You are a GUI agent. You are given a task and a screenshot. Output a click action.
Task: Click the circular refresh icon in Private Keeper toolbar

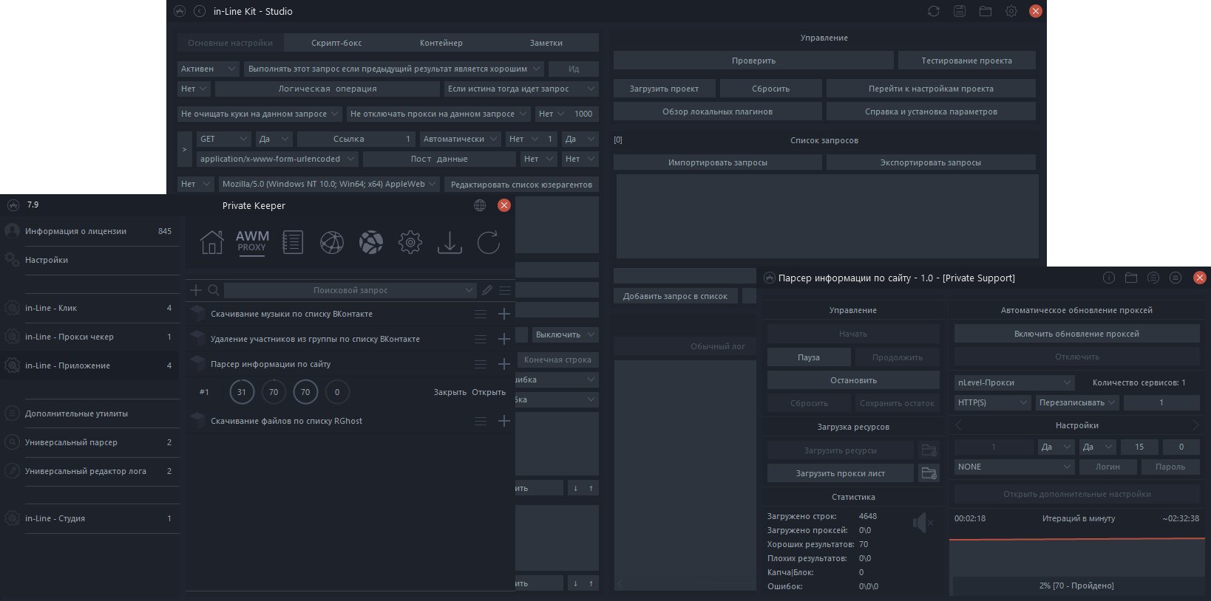489,242
